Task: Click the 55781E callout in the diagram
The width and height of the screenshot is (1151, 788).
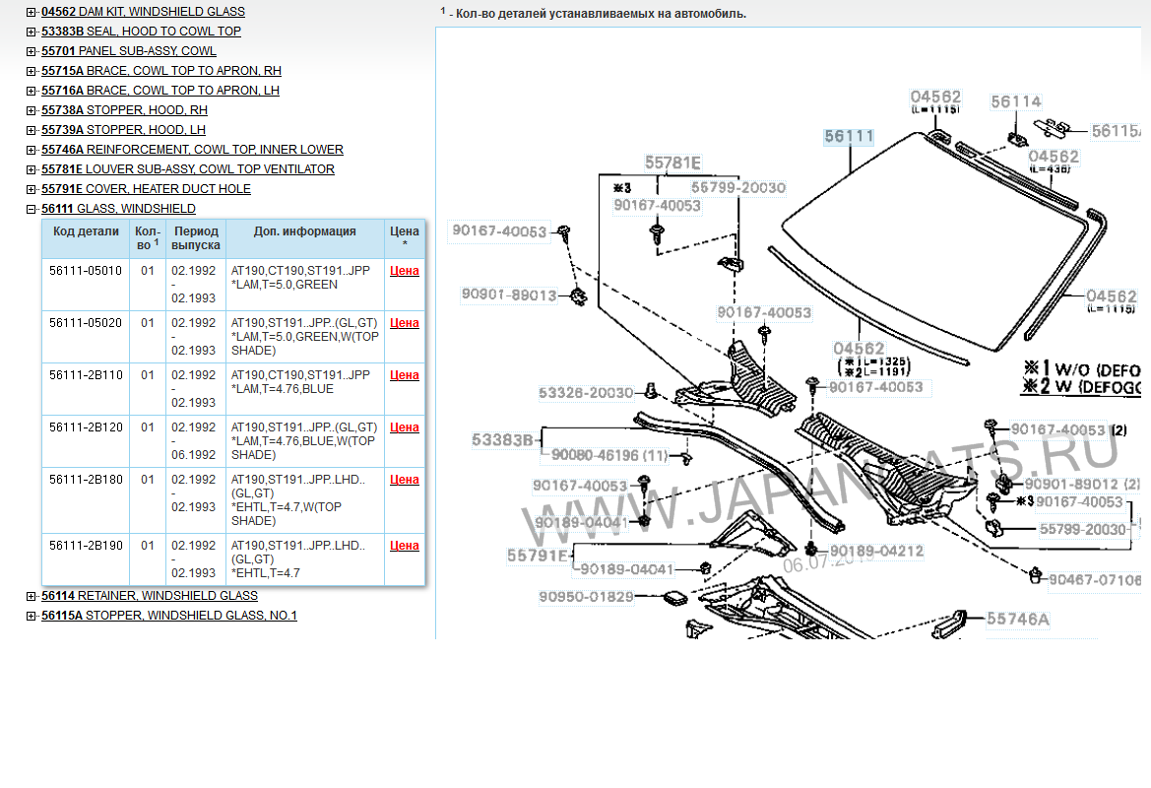Action: [x=672, y=163]
